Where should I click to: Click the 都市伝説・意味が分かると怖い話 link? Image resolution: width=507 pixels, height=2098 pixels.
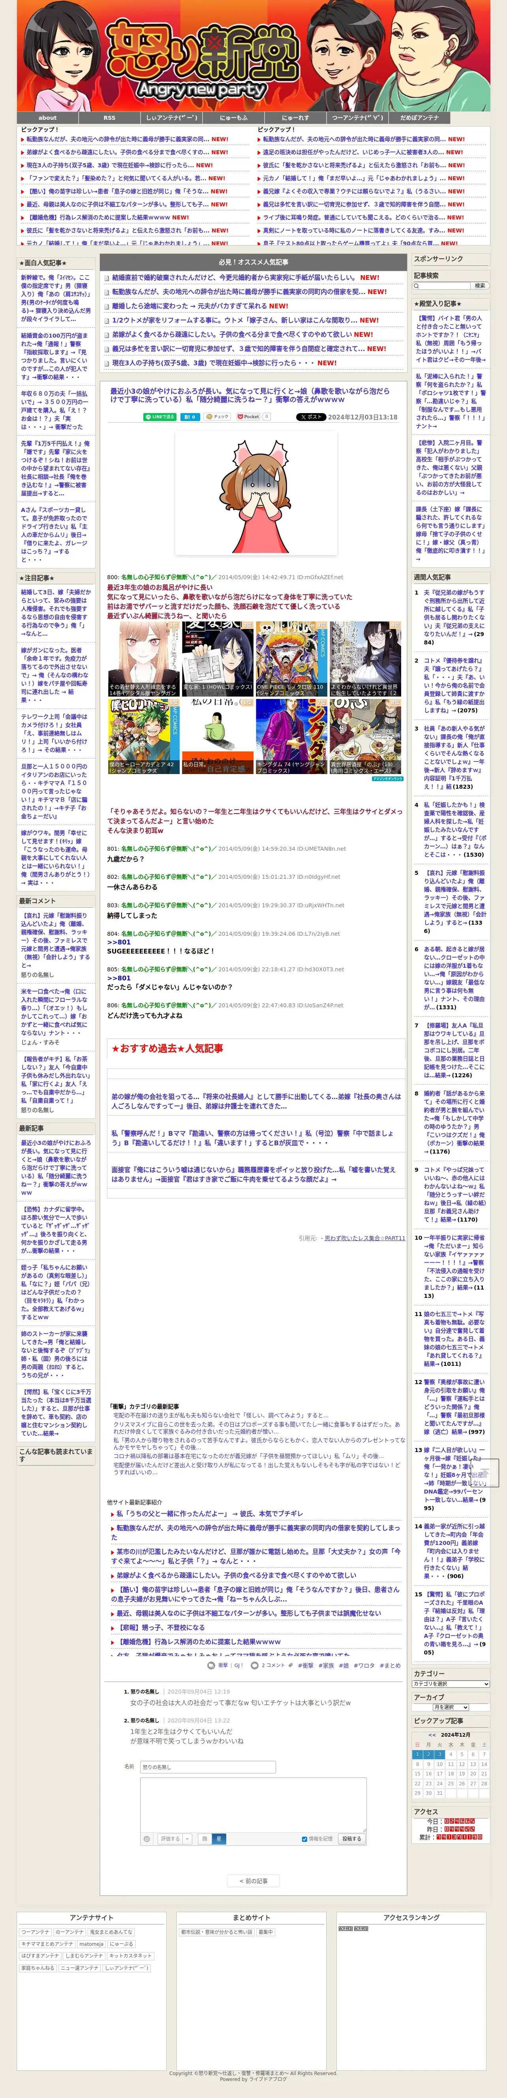[216, 1932]
